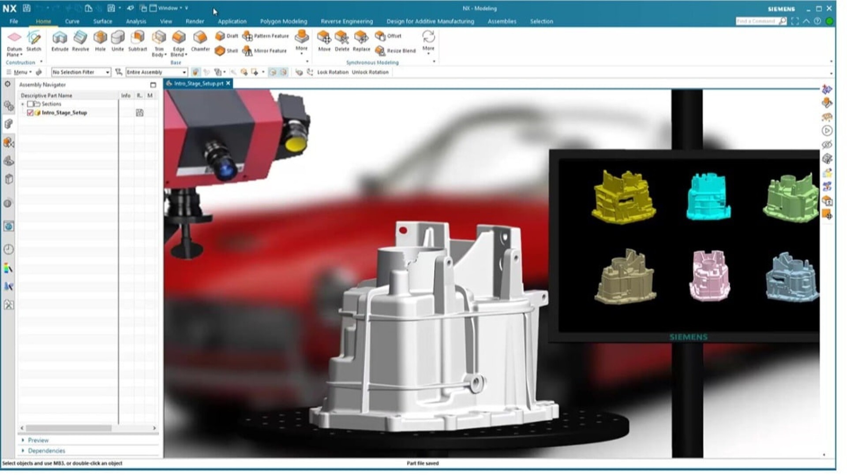Click the Unite boolean tool

click(117, 41)
